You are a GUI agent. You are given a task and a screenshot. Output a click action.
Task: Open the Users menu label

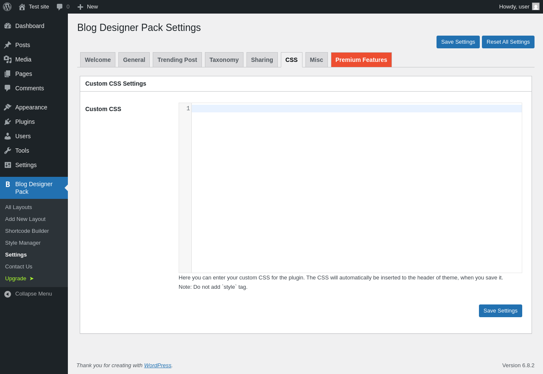[23, 136]
